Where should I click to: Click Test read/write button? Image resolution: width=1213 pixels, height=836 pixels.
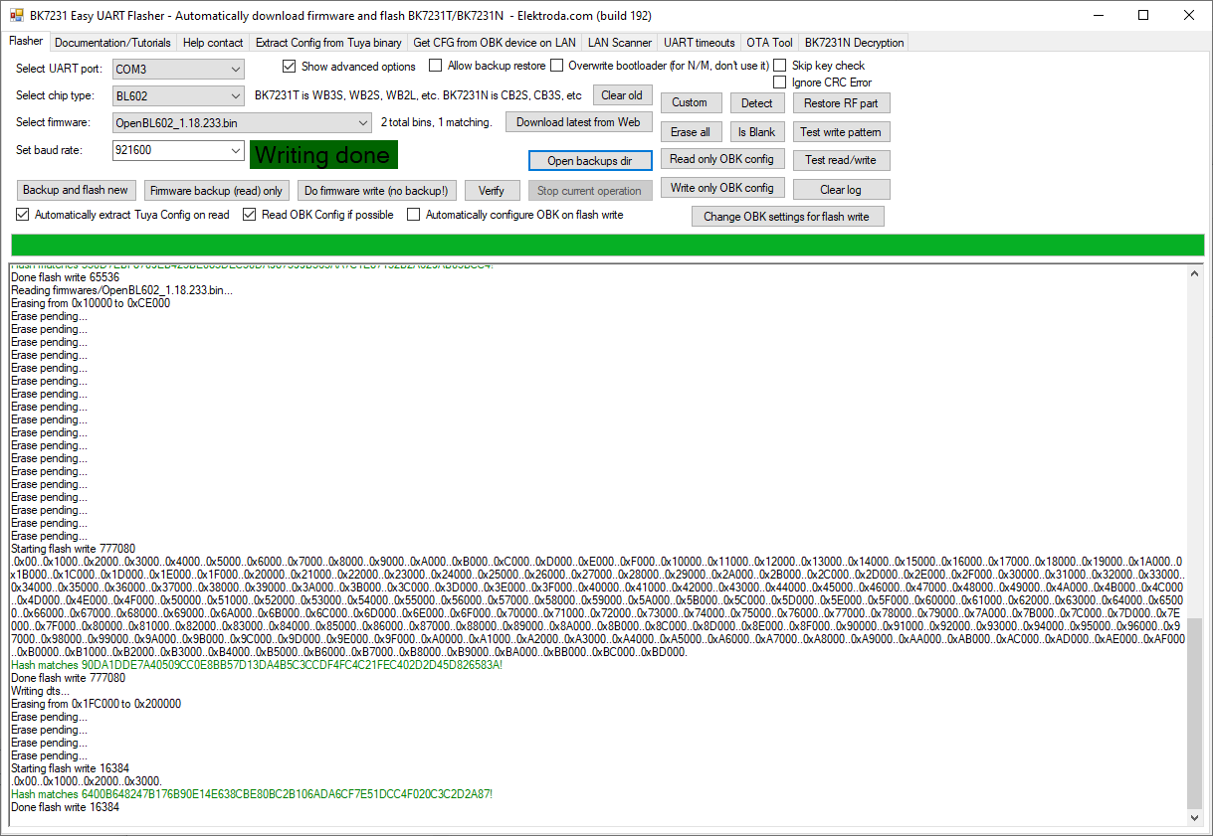pyautogui.click(x=841, y=160)
